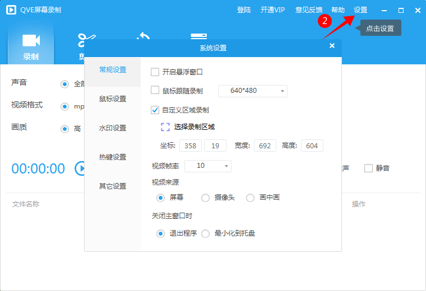Open 设置 in title bar
This screenshot has height=291, width=426.
pyautogui.click(x=360, y=10)
